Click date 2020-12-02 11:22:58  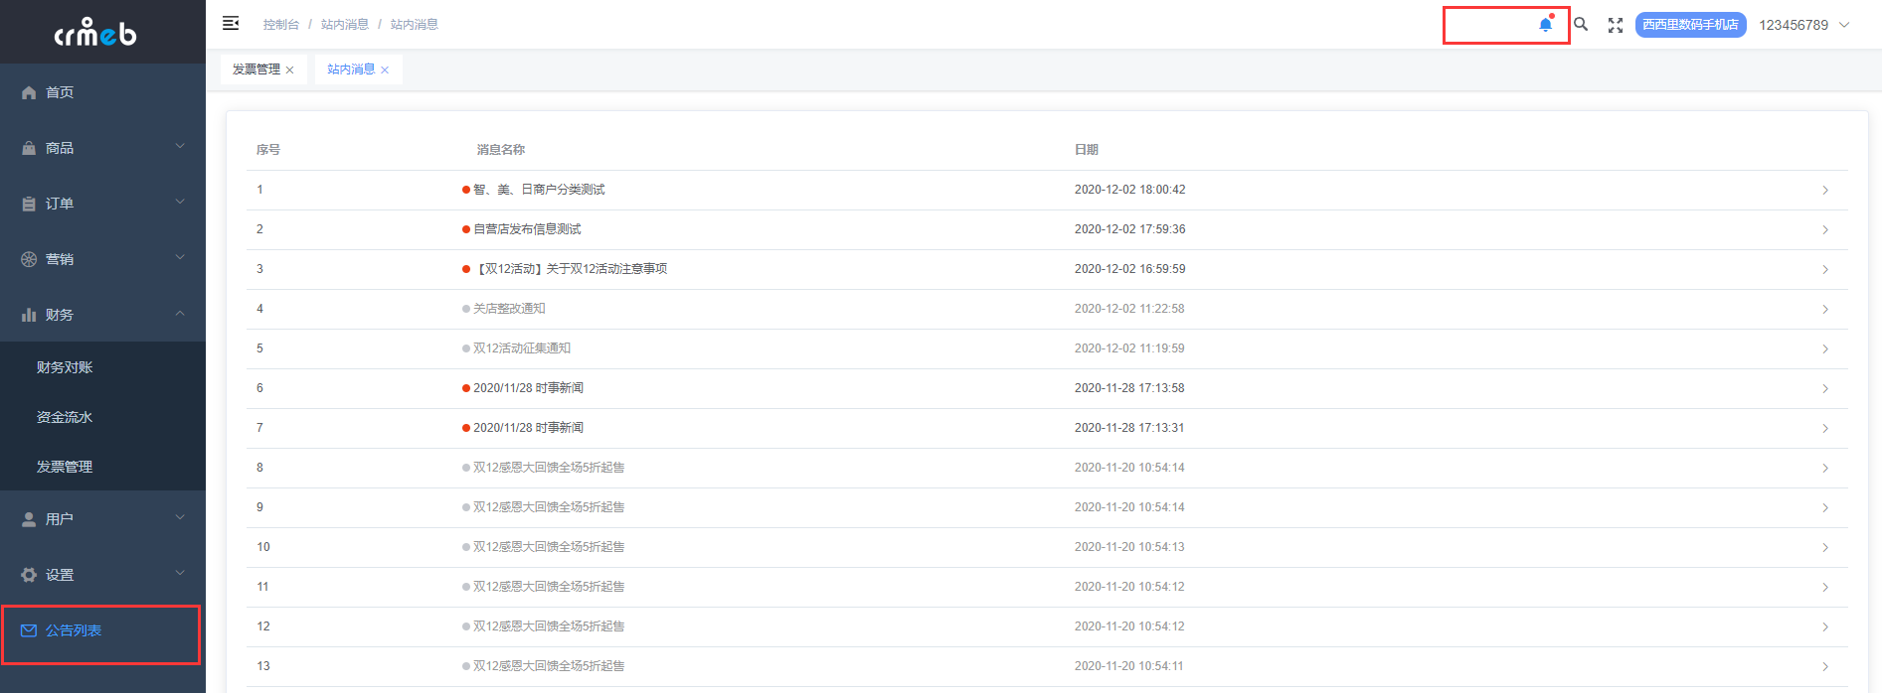click(x=1129, y=309)
